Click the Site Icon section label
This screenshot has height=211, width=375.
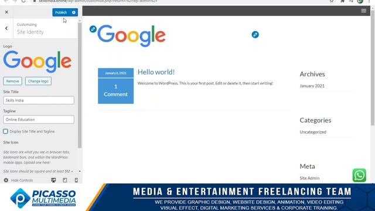[11, 142]
